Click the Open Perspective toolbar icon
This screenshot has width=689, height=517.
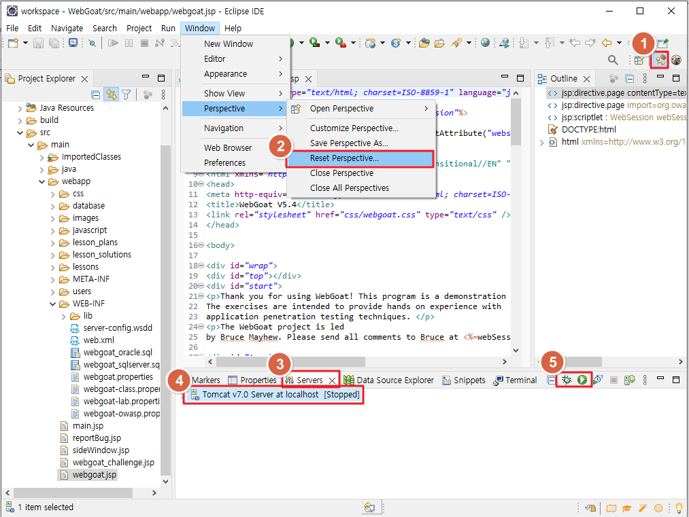(x=639, y=60)
